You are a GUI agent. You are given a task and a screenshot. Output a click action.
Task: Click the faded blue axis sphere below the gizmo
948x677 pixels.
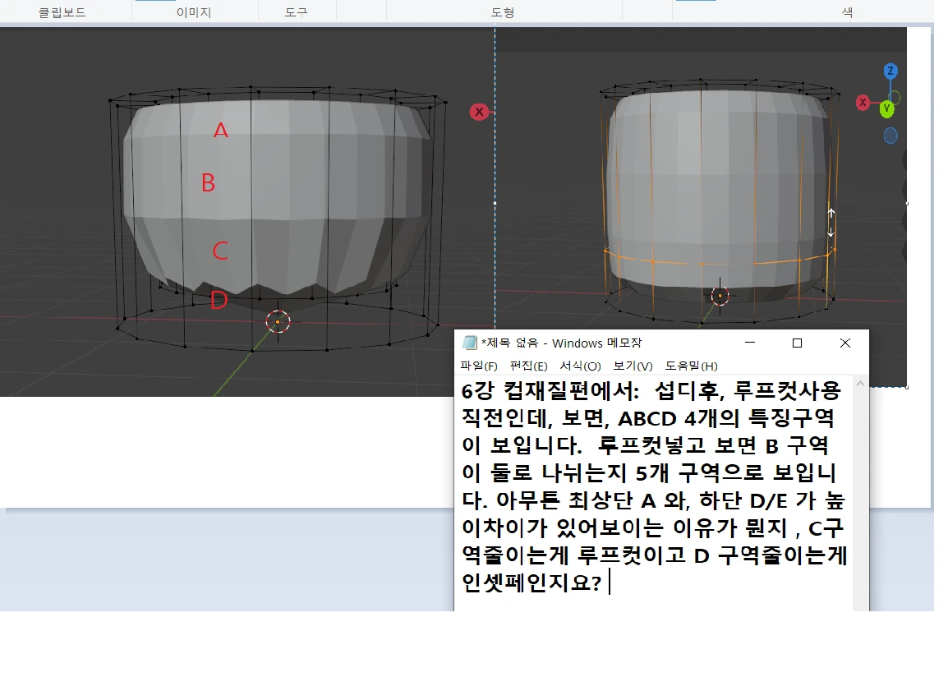pyautogui.click(x=890, y=136)
